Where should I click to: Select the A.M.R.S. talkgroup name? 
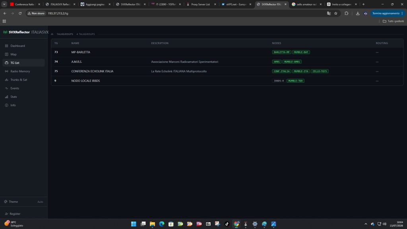click(77, 62)
